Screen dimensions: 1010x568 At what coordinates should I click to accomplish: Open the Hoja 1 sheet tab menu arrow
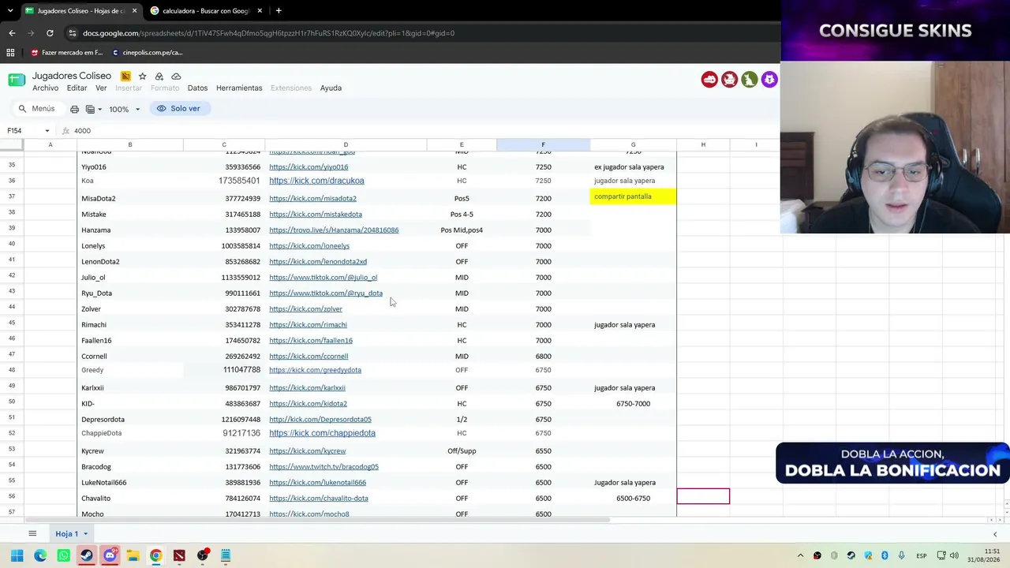pyautogui.click(x=85, y=534)
